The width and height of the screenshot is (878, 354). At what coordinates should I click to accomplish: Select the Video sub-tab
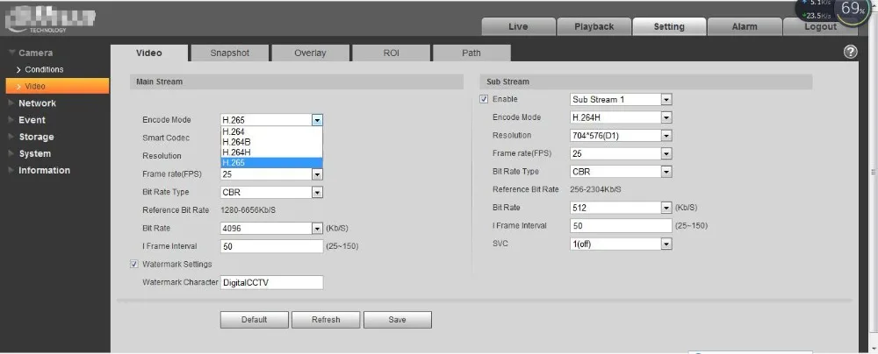tap(149, 53)
